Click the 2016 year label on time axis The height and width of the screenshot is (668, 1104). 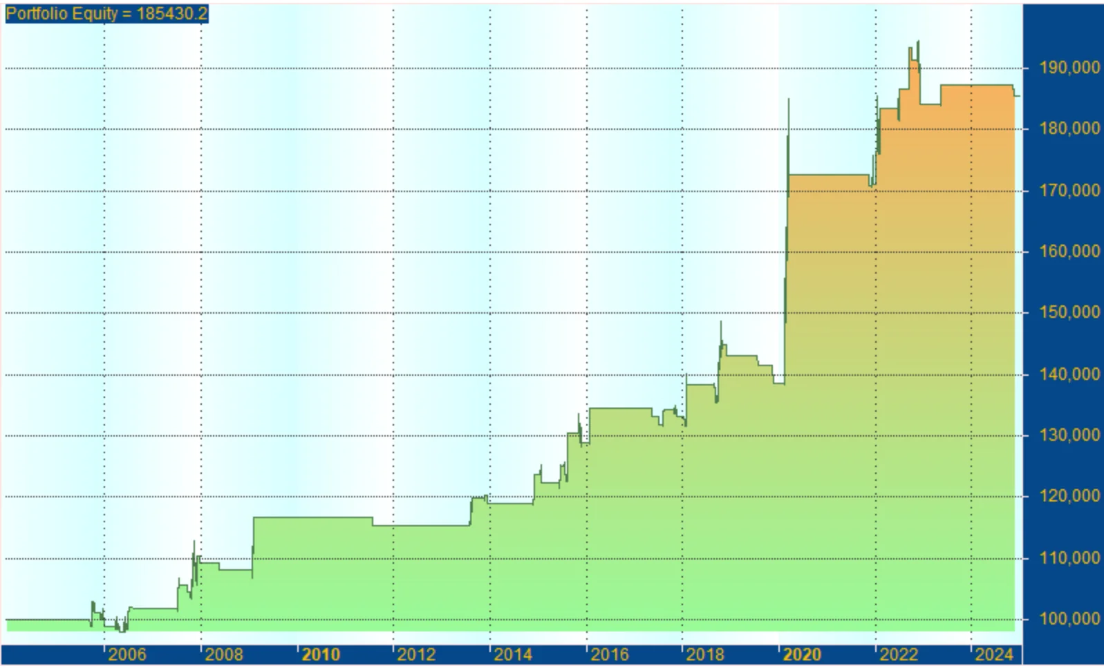tap(610, 655)
